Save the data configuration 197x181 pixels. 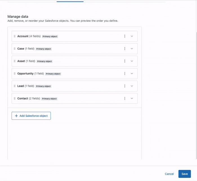point(184,174)
